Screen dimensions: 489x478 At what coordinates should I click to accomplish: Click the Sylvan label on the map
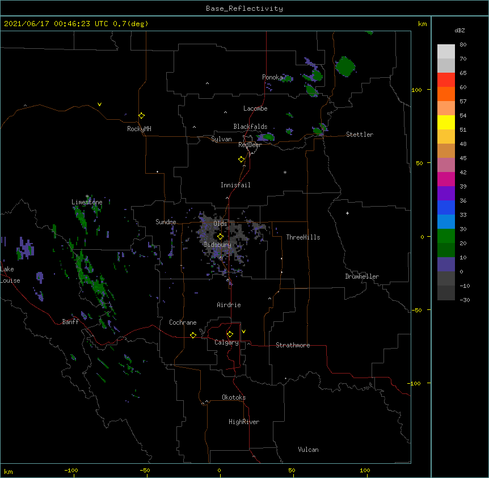click(221, 139)
